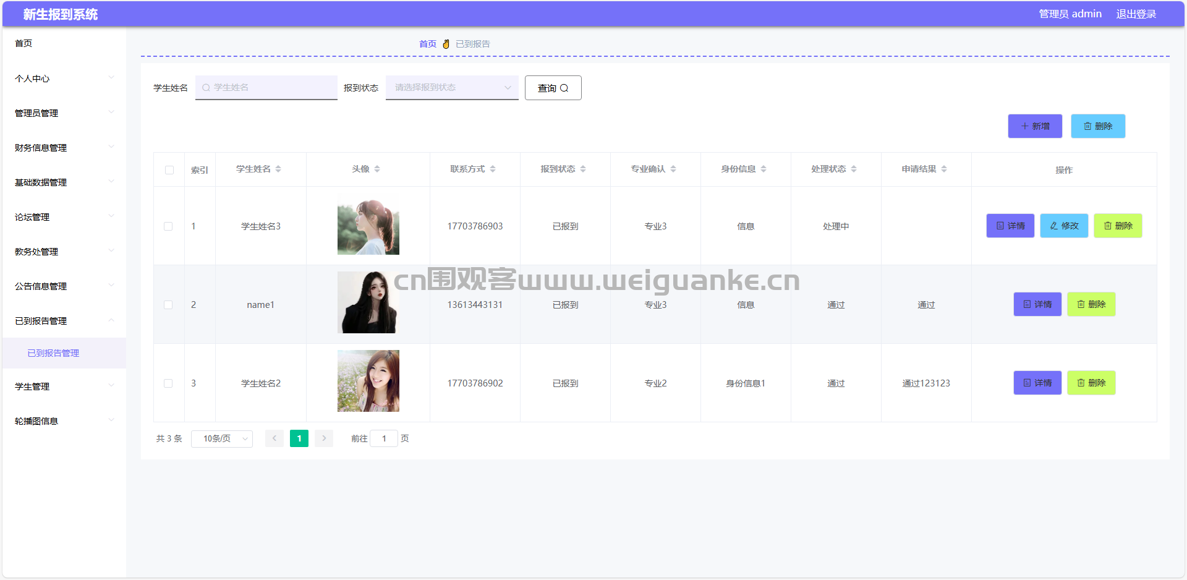
Task: Click the 退出登录 link
Action: (x=1136, y=14)
